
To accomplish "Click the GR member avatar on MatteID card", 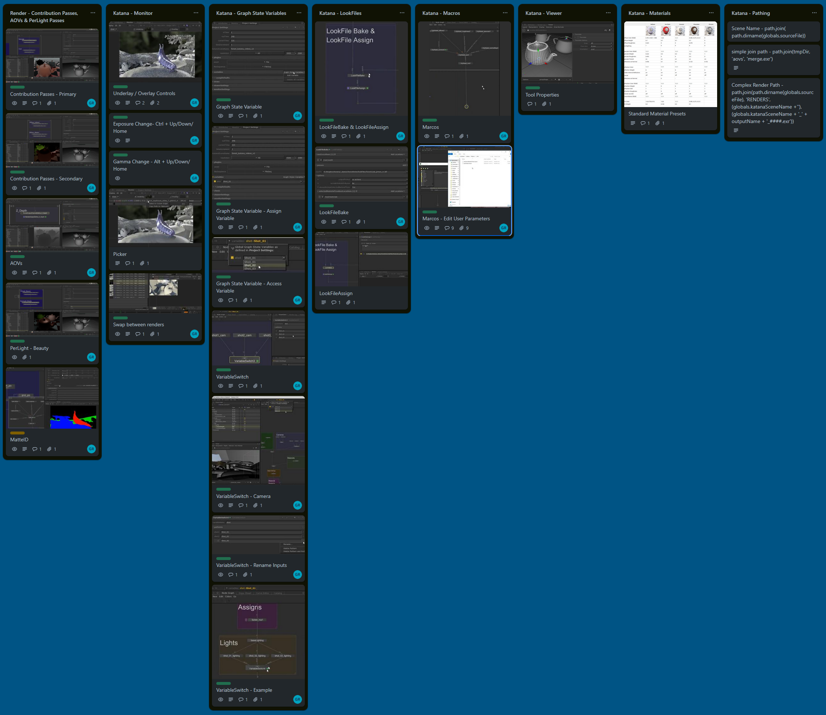I will click(x=91, y=449).
